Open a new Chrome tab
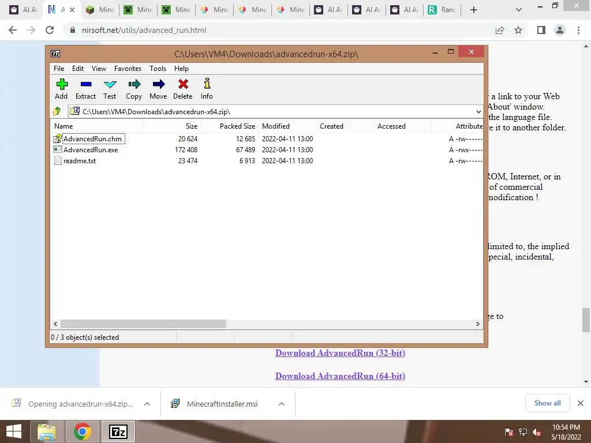The height and width of the screenshot is (443, 591). 474,10
